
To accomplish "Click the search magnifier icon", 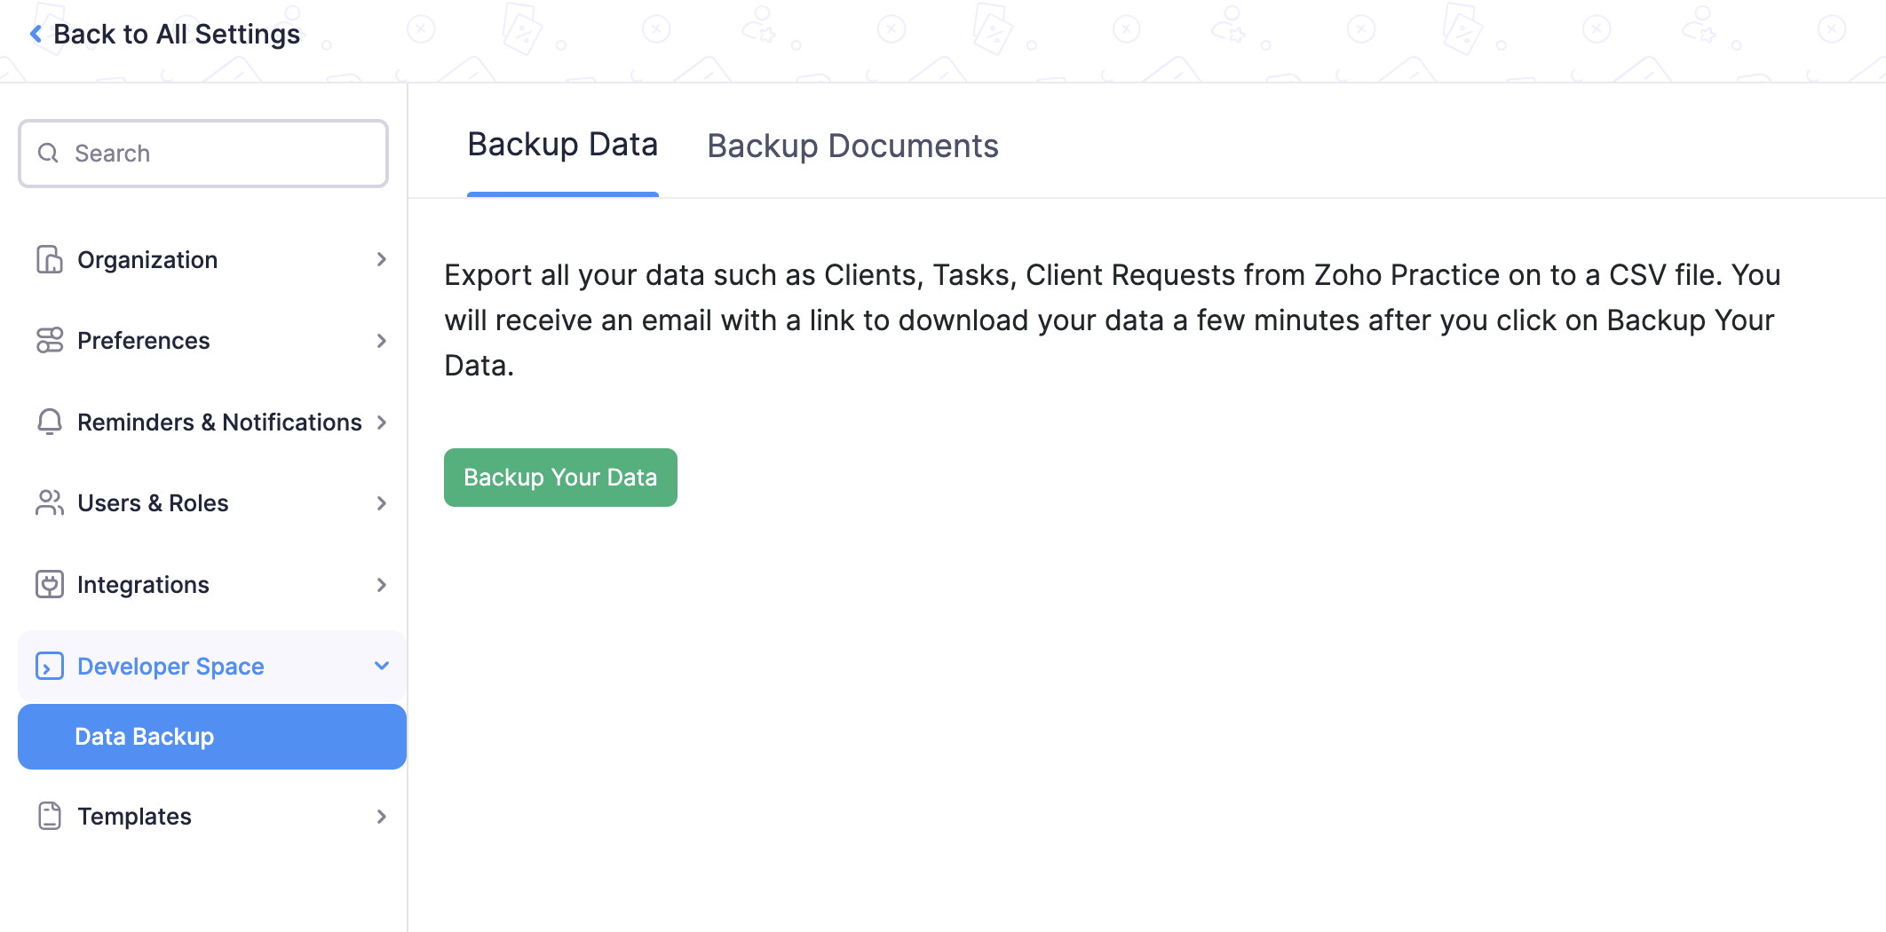I will click(48, 153).
